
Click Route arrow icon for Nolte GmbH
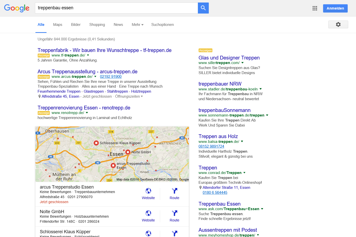tap(174, 213)
